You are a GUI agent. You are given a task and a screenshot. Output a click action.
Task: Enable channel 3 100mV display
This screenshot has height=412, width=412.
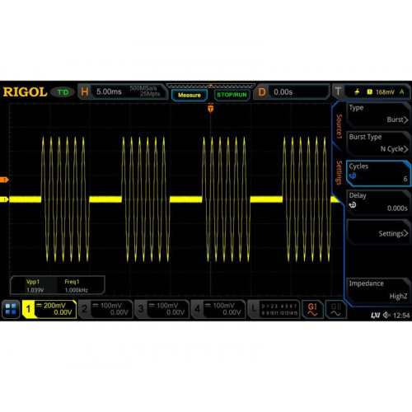[x=162, y=309]
